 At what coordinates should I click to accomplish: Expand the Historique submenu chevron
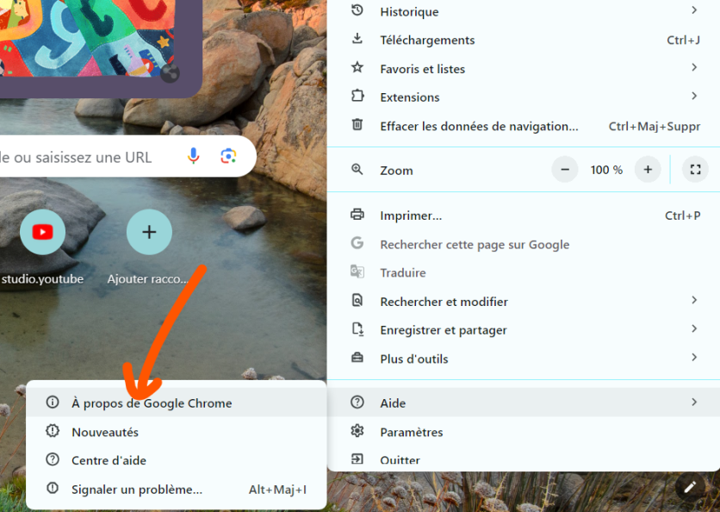pyautogui.click(x=694, y=10)
